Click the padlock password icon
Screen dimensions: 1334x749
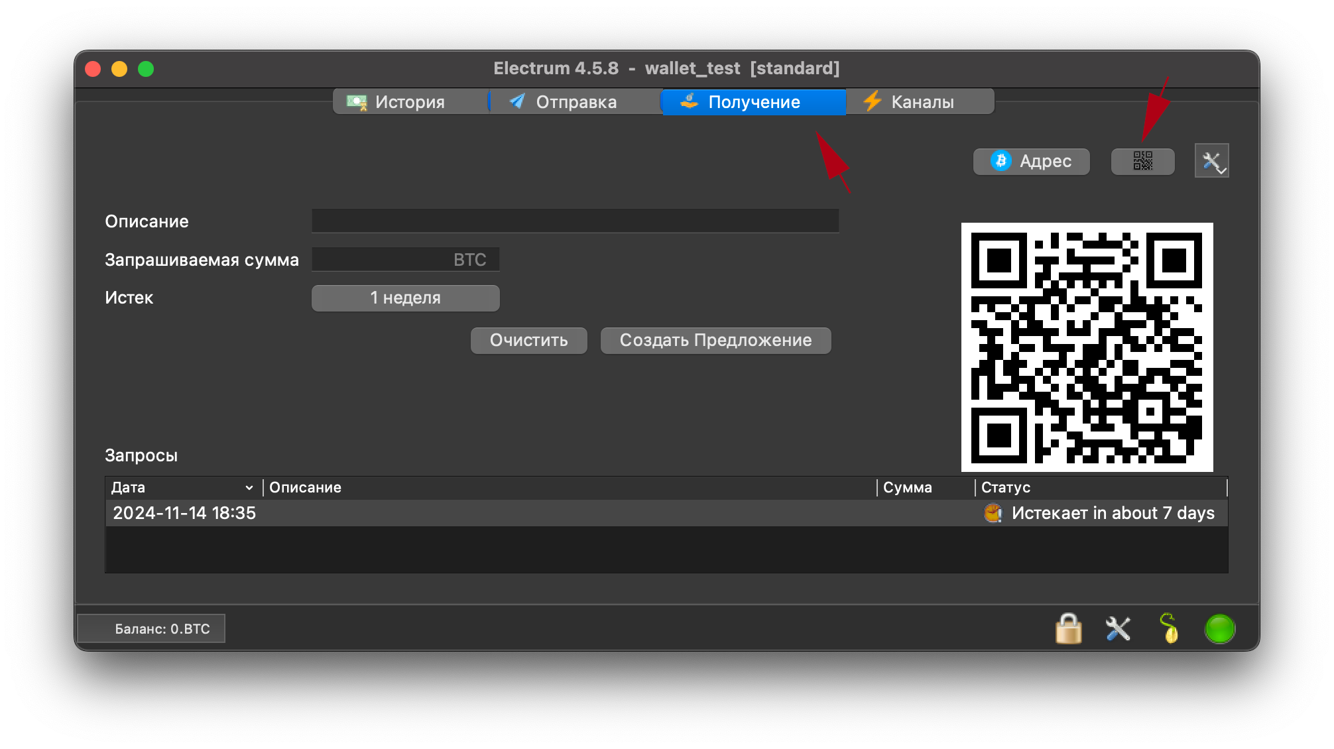(x=1068, y=629)
